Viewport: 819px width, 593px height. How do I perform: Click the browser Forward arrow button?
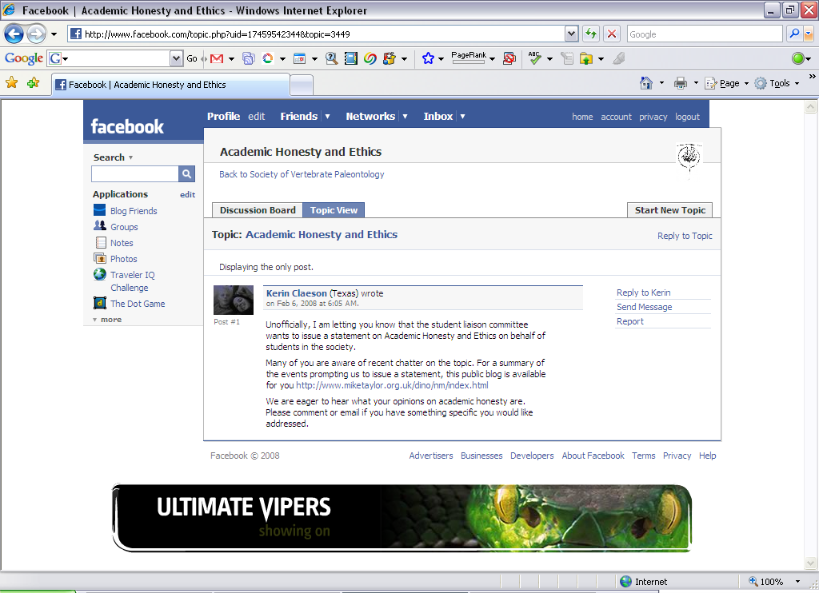pyautogui.click(x=36, y=34)
